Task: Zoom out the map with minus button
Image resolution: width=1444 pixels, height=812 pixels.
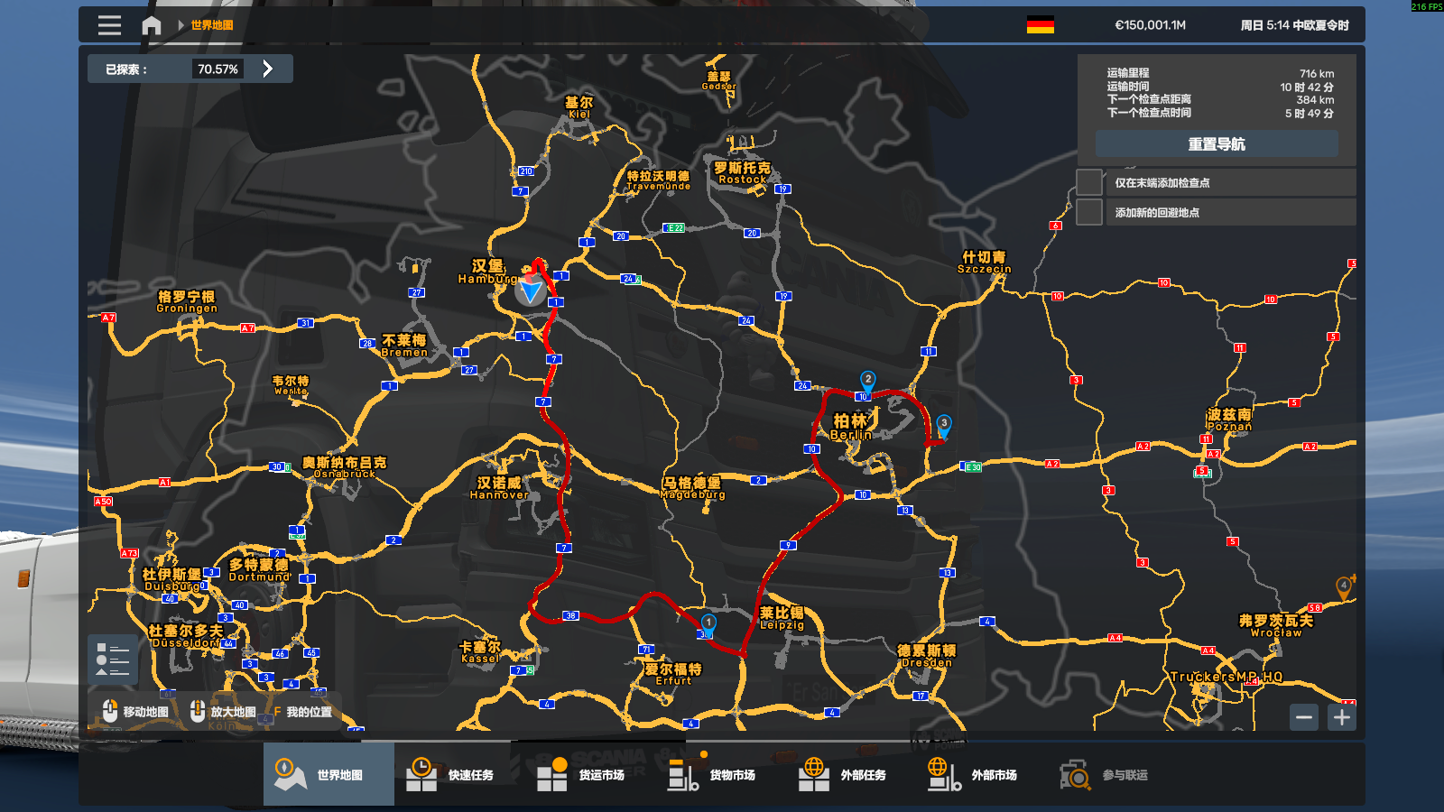Action: click(x=1304, y=717)
